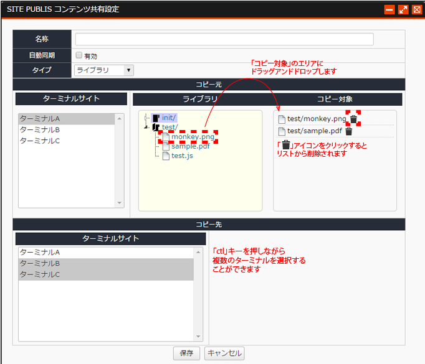The image size is (425, 364).
Task: Close the SITE PUBLIS dialog
Action: click(x=417, y=10)
